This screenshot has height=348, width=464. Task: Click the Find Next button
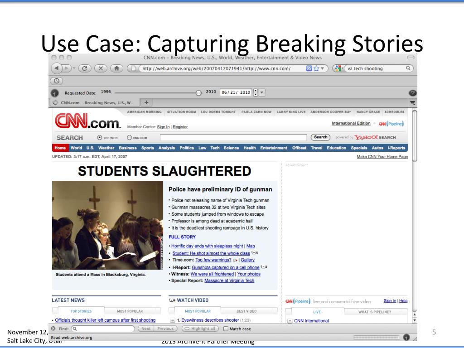pyautogui.click(x=145, y=329)
